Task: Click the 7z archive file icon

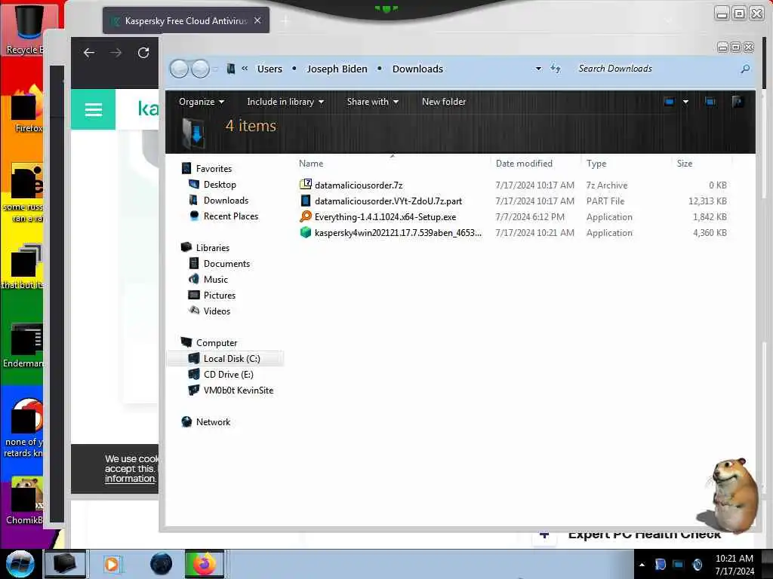Action: coord(306,185)
